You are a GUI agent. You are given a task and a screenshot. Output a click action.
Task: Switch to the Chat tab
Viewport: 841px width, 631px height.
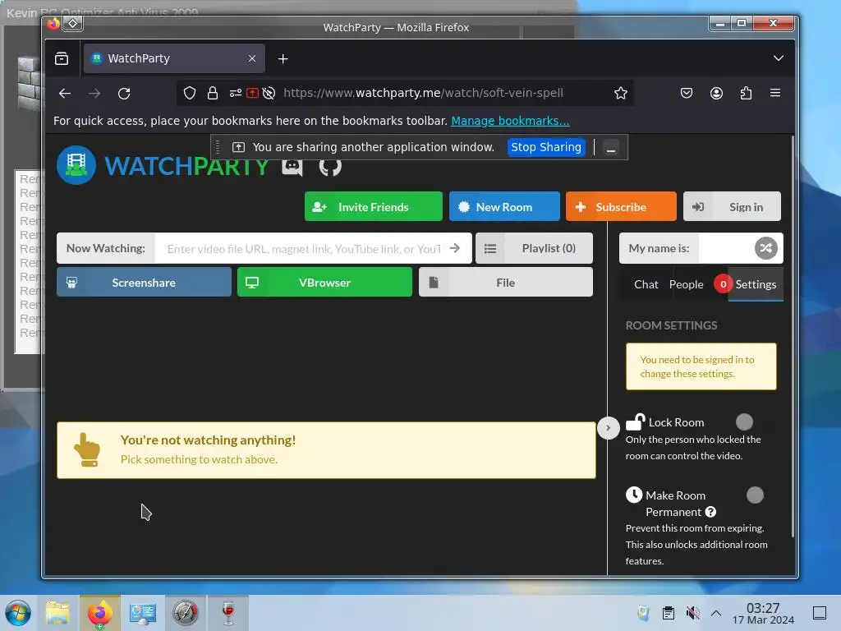click(646, 284)
